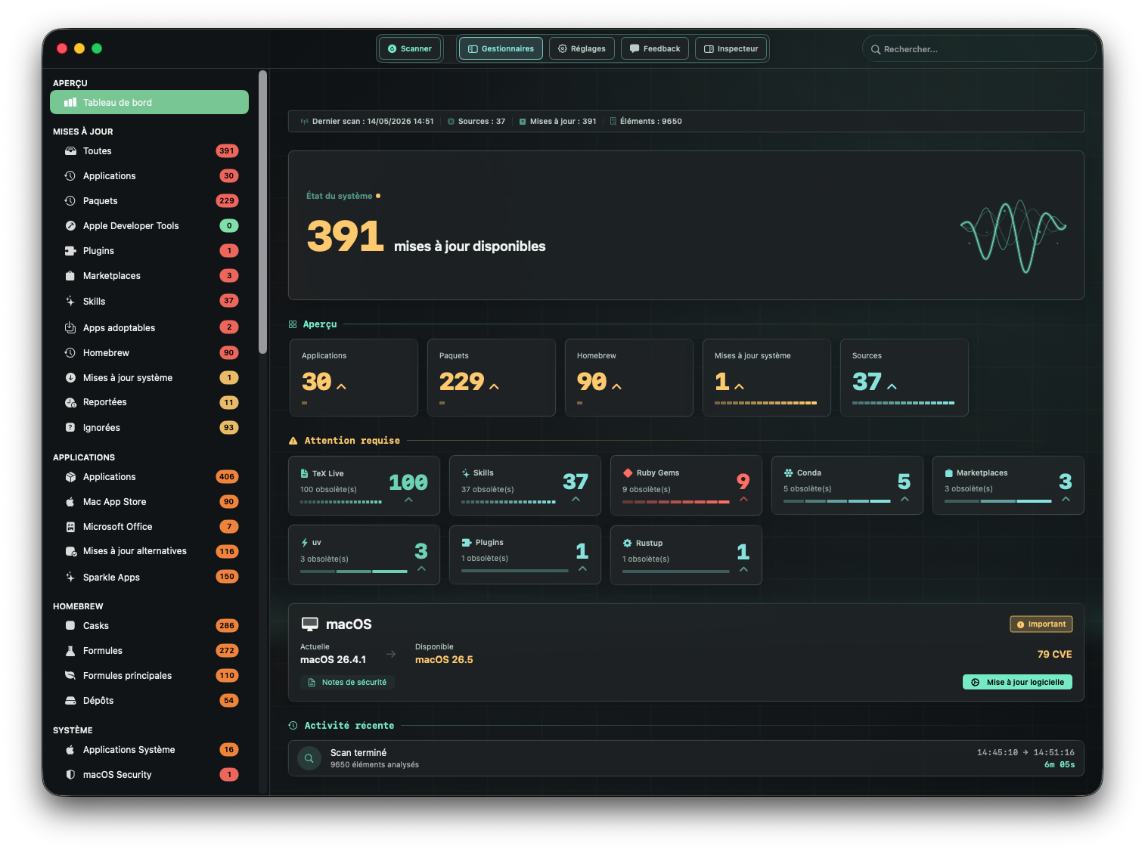Click the Dépôts icon in sidebar
1145x852 pixels.
70,701
